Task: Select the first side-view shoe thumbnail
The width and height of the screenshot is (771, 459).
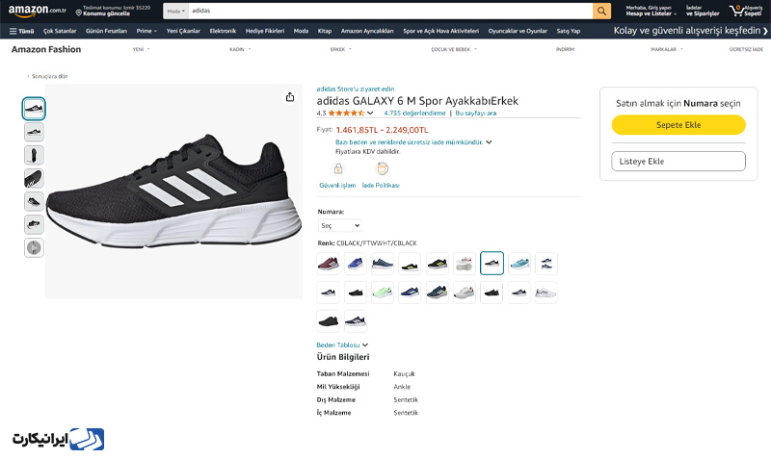Action: (x=34, y=109)
